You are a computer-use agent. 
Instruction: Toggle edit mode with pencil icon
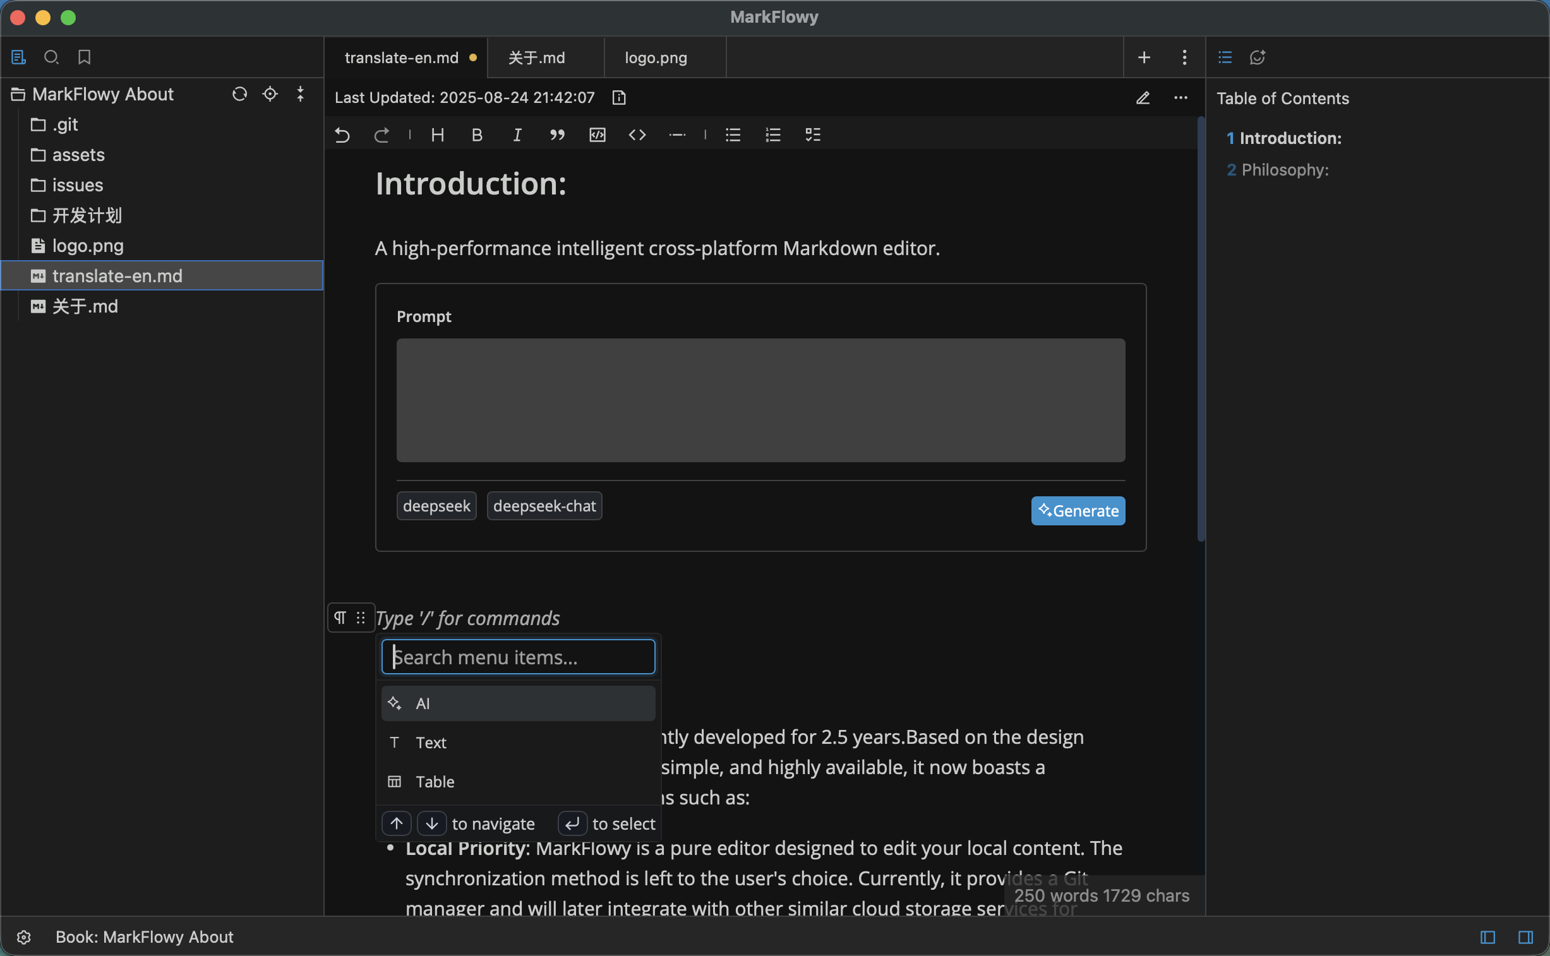coord(1143,98)
